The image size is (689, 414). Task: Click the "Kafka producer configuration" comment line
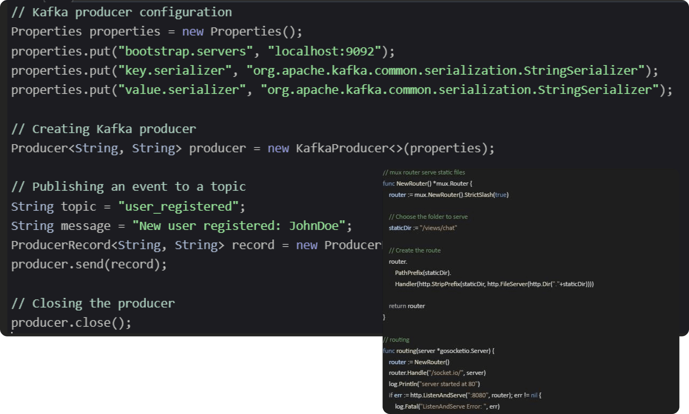point(121,12)
